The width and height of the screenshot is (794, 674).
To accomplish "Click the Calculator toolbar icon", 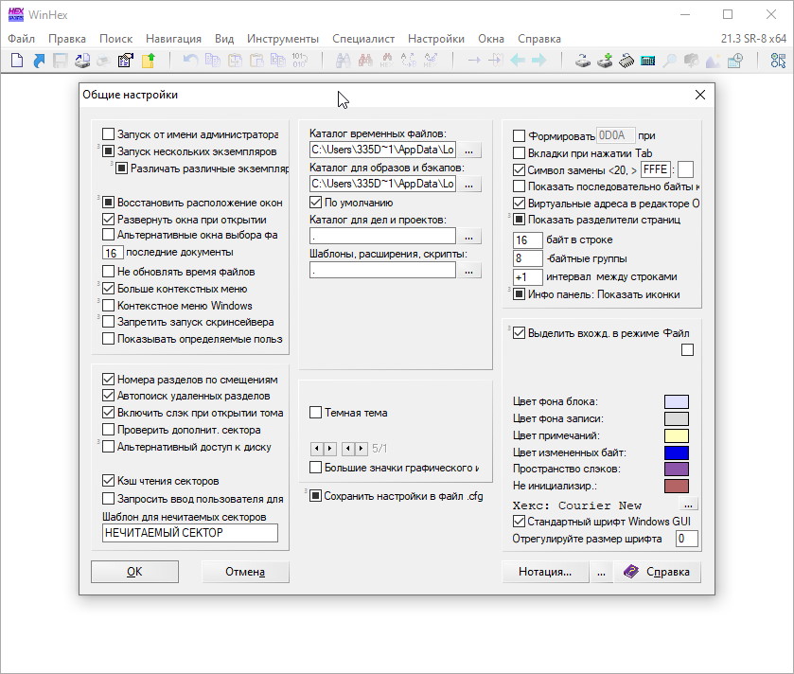I will click(x=647, y=62).
